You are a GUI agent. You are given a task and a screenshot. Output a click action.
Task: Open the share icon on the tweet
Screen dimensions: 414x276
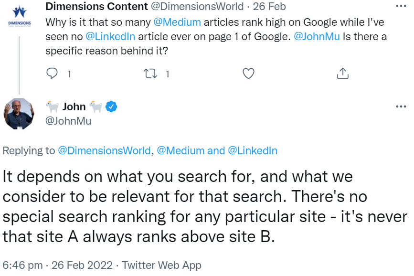[x=342, y=74]
